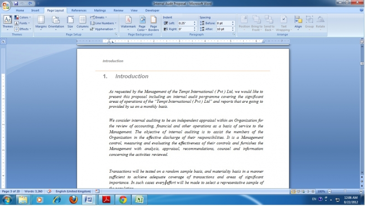The height and width of the screenshot is (206, 365).
Task: Choose the page Size button
Action: 70,22
